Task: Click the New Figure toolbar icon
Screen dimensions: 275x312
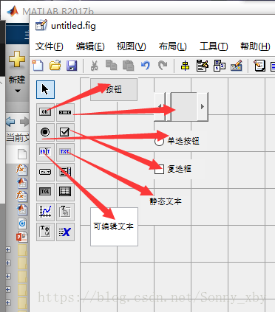Action: 38,66
